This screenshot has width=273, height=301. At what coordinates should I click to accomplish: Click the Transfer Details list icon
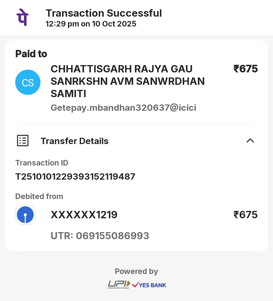point(23,141)
